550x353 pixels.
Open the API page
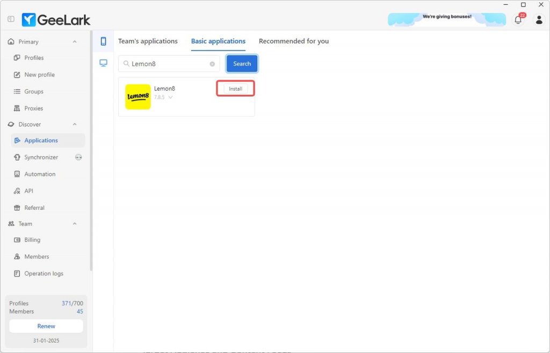tap(48, 191)
